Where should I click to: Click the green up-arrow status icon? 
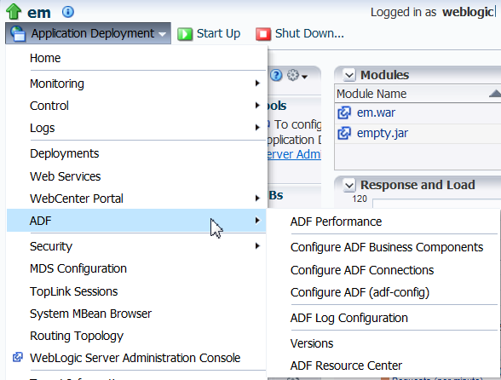(x=14, y=12)
